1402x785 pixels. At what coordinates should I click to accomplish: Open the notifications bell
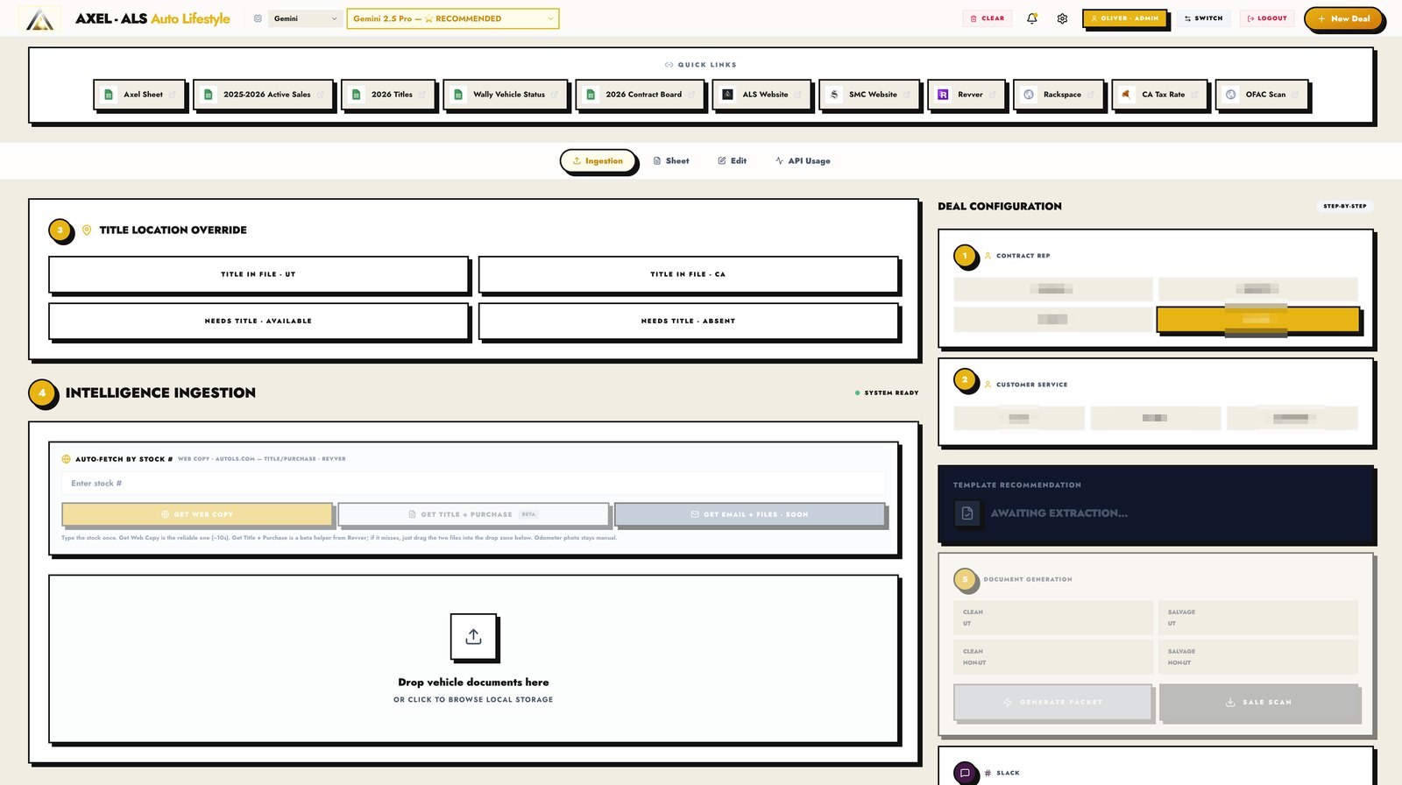[1032, 18]
